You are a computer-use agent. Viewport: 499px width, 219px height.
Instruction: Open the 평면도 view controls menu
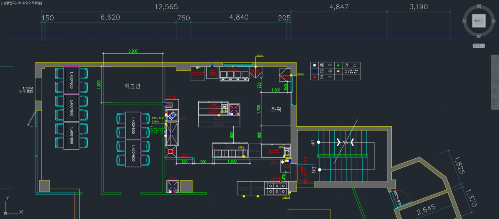click(x=11, y=3)
